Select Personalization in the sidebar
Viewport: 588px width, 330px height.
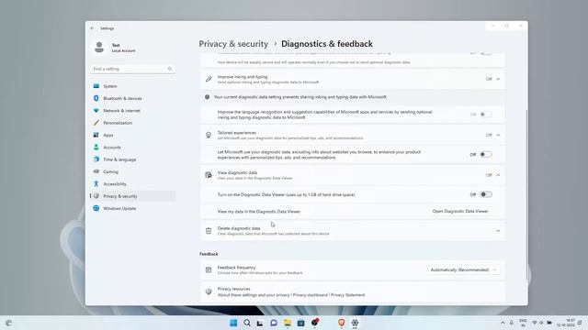tap(132, 123)
